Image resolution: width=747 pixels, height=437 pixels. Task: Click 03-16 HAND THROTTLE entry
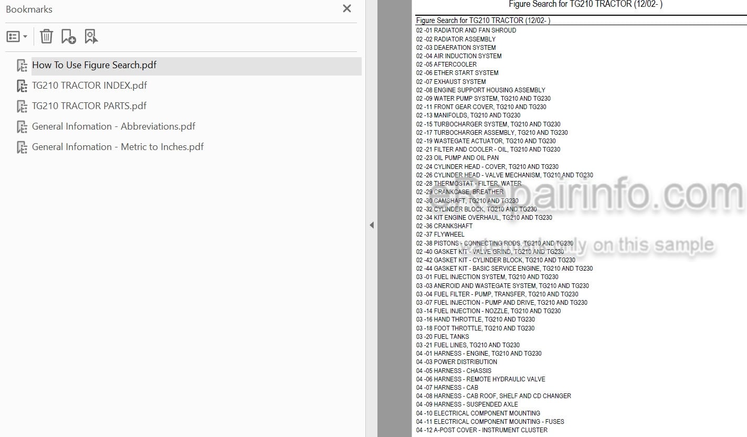[x=476, y=319]
